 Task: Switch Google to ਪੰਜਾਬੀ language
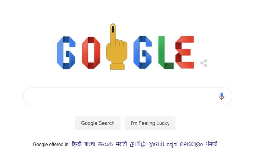212,144
